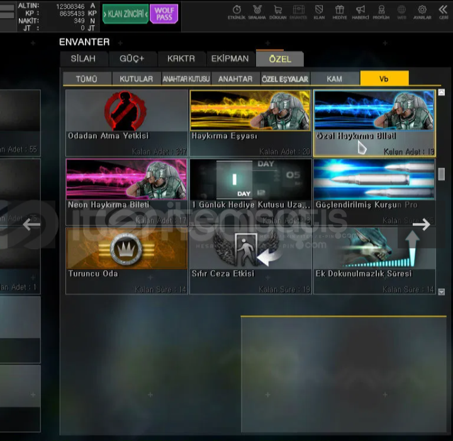Click the right navigation arrow
Image resolution: width=453 pixels, height=441 pixels.
[x=422, y=224]
